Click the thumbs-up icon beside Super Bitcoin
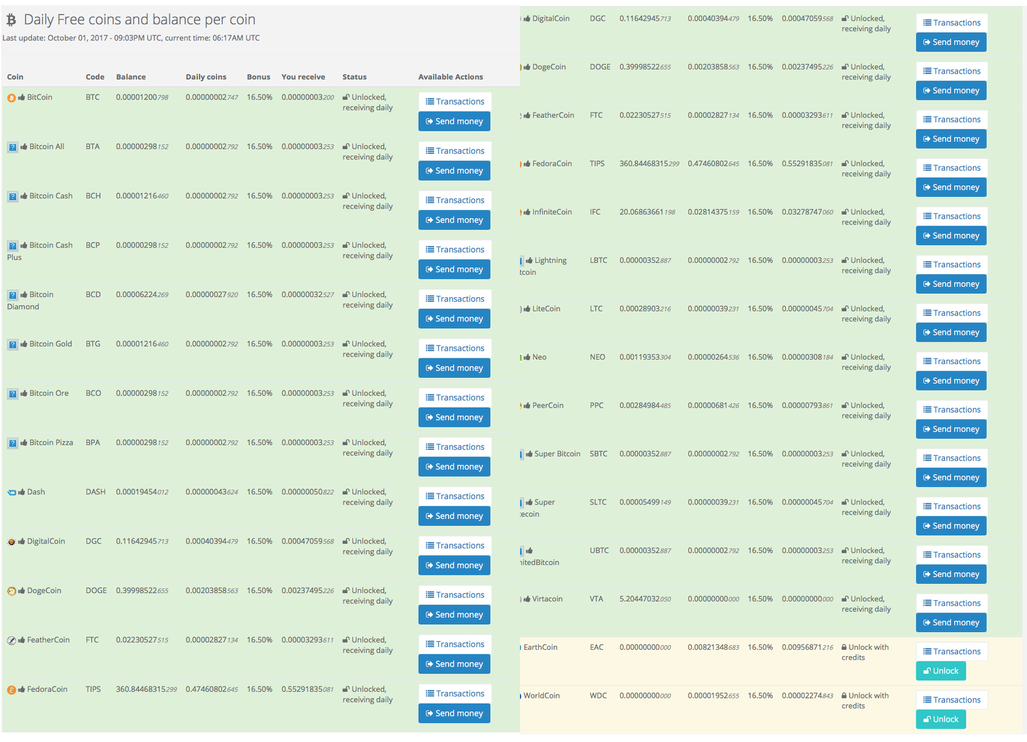The image size is (1027, 742). click(x=529, y=454)
